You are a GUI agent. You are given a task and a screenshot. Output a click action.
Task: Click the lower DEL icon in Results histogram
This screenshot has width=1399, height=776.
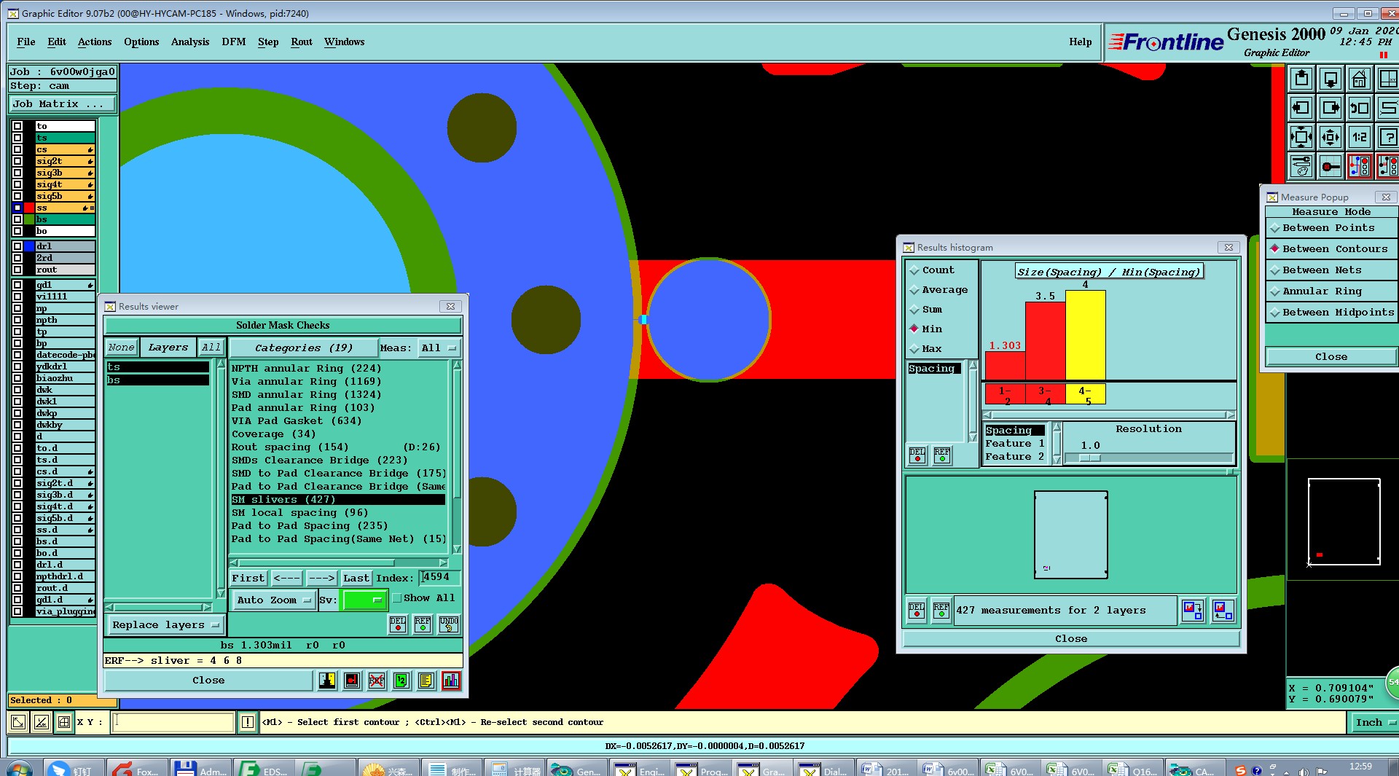pyautogui.click(x=917, y=611)
